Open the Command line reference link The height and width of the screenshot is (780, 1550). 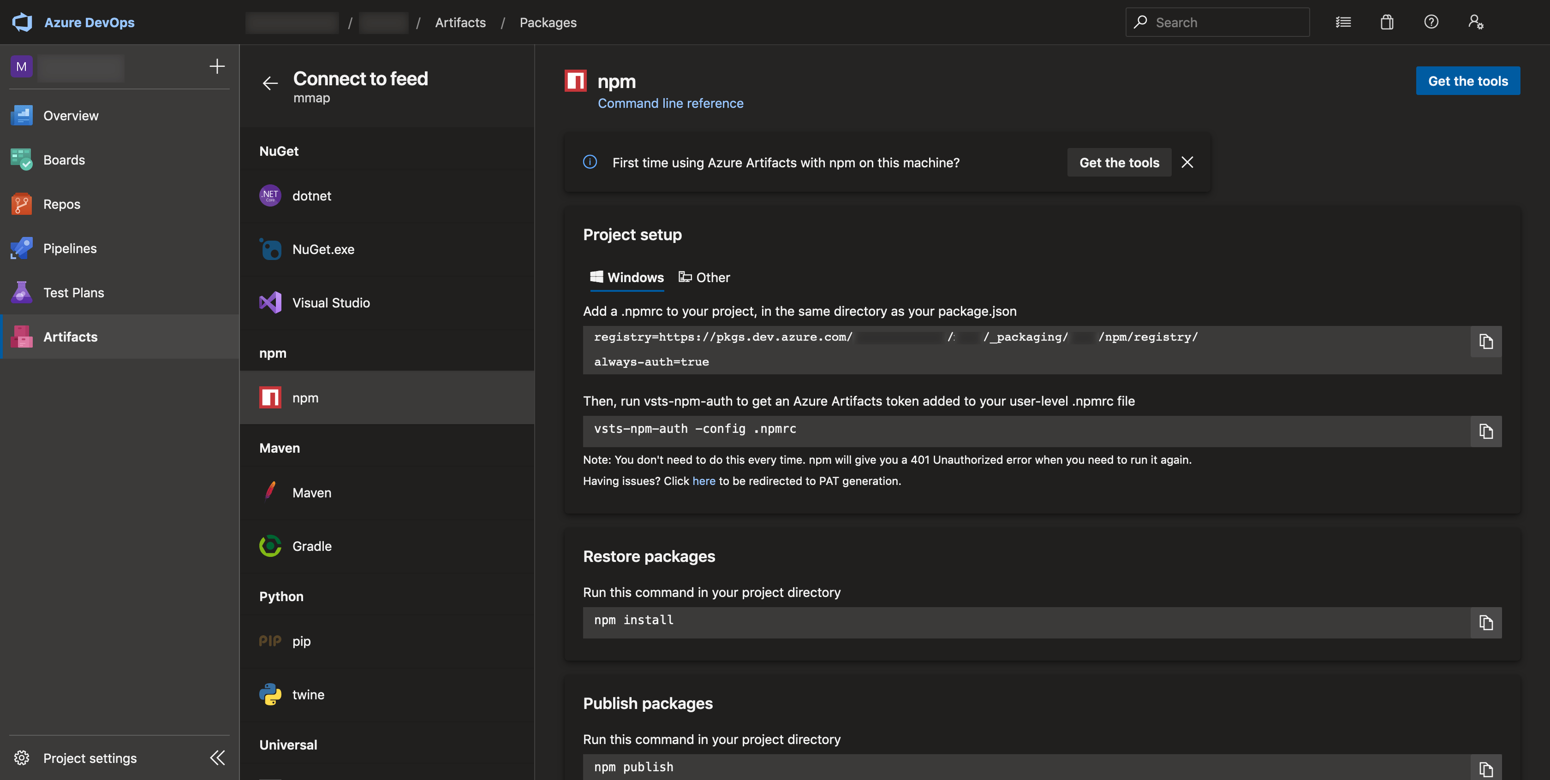click(x=670, y=103)
